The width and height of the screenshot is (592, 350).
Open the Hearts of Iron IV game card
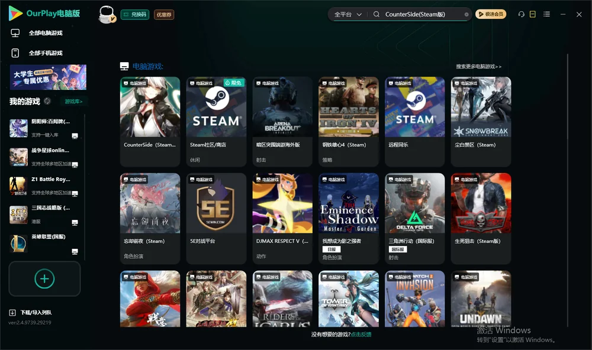click(x=349, y=121)
